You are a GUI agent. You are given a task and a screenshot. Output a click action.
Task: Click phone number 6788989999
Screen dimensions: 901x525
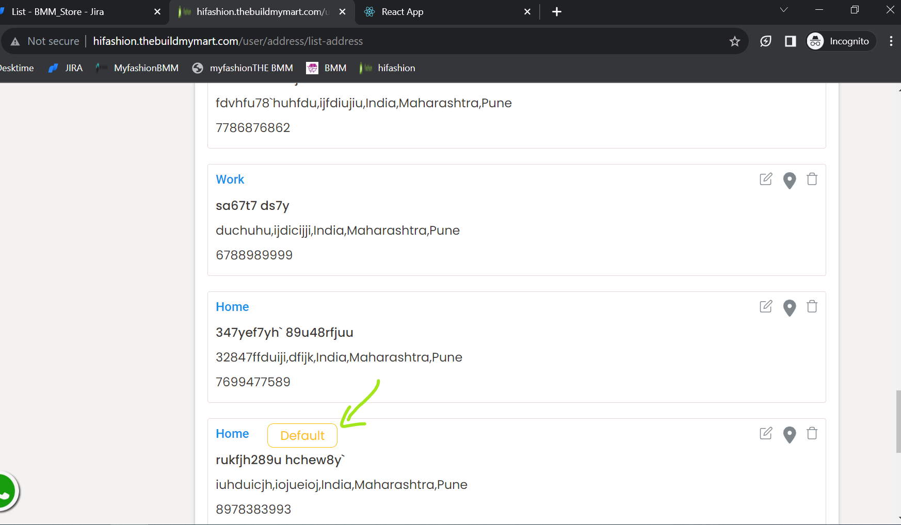point(254,255)
